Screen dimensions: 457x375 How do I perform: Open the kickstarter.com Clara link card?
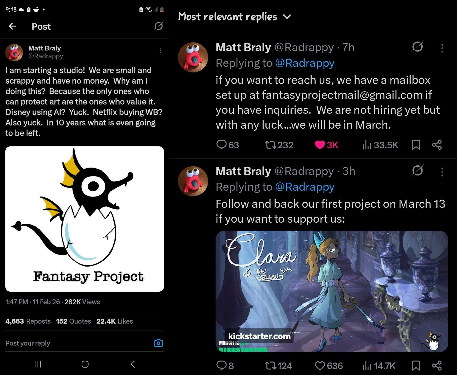point(332,291)
